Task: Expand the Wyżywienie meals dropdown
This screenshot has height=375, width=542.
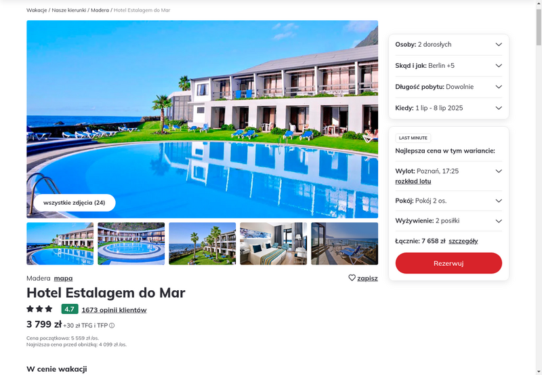Action: click(449, 220)
